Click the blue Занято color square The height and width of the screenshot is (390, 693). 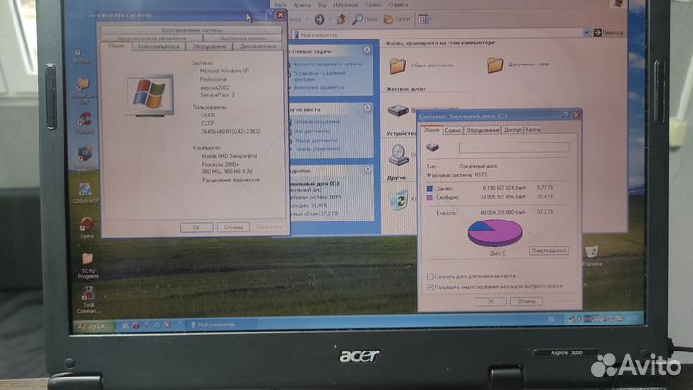(429, 189)
